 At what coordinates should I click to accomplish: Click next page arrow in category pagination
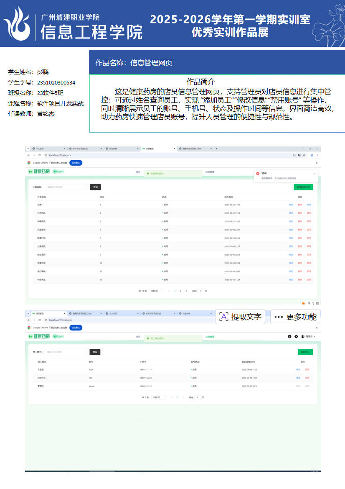tap(186, 291)
